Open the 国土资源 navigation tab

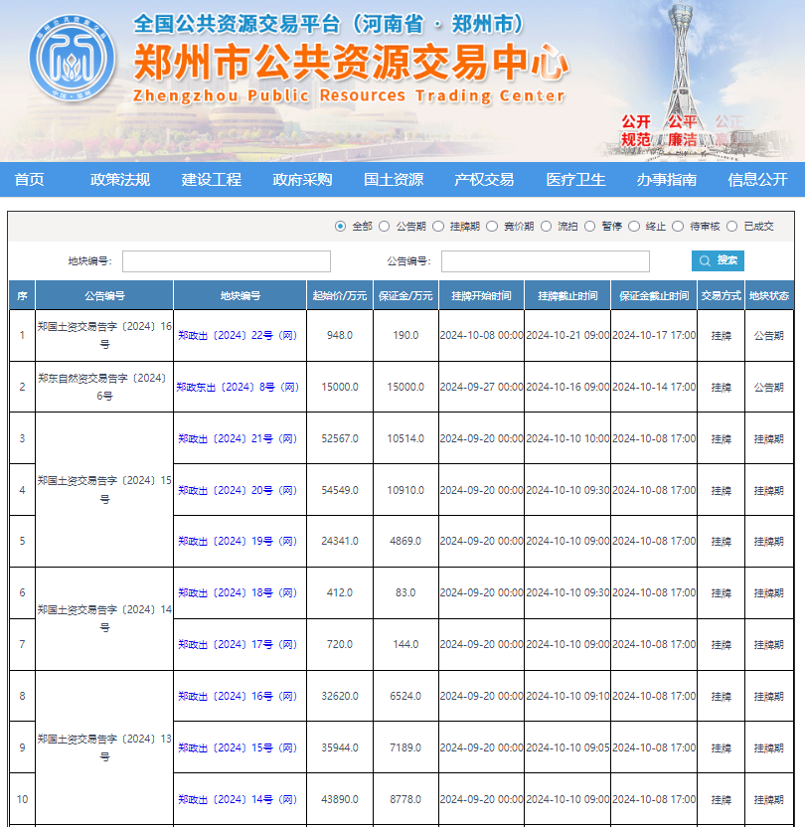[x=394, y=180]
